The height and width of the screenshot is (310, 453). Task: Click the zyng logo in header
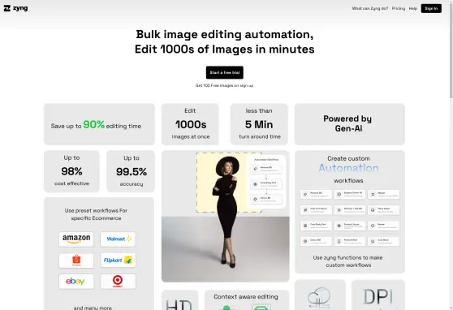pos(15,8)
